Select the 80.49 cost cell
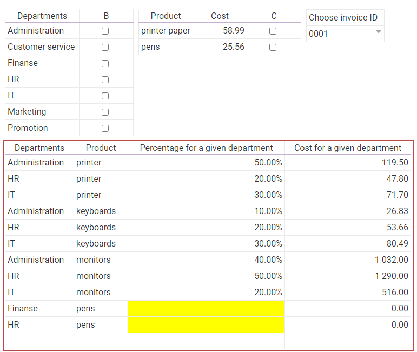This screenshot has width=417, height=352. (348, 243)
